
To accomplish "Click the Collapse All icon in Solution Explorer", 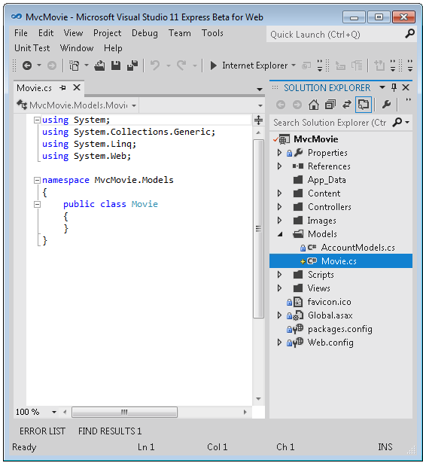I will point(330,105).
